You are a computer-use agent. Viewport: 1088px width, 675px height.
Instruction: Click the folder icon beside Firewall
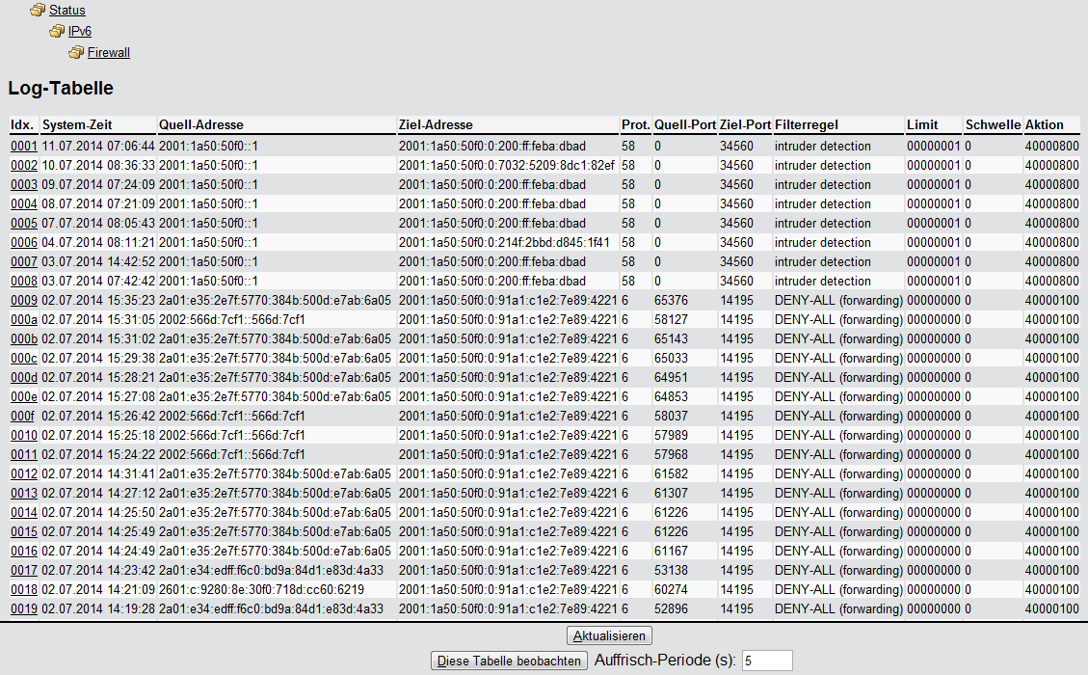[x=76, y=53]
